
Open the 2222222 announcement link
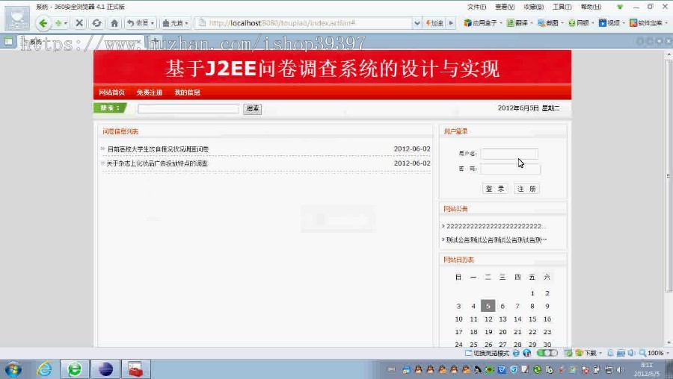pos(495,226)
